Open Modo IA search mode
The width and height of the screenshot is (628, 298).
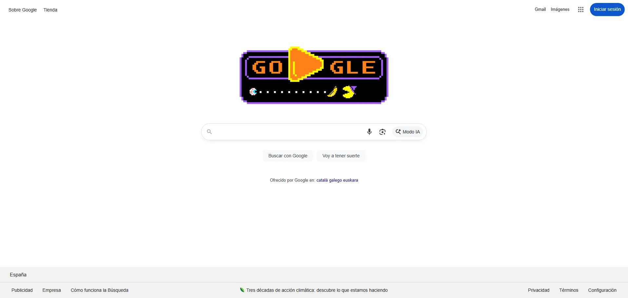408,132
